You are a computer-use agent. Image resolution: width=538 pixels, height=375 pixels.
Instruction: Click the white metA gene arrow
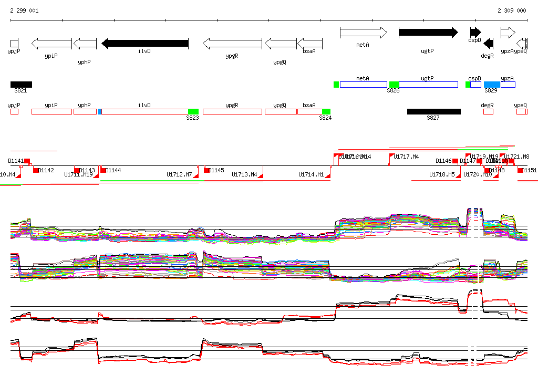364,33
